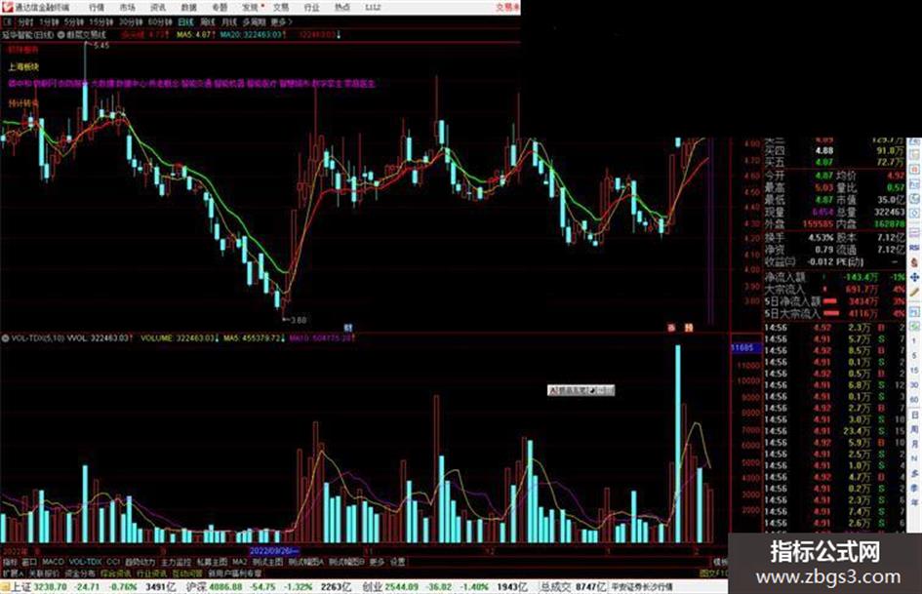922x594 pixels.
Task: Open the 关联报价 bottom panel tab
Action: [x=44, y=573]
